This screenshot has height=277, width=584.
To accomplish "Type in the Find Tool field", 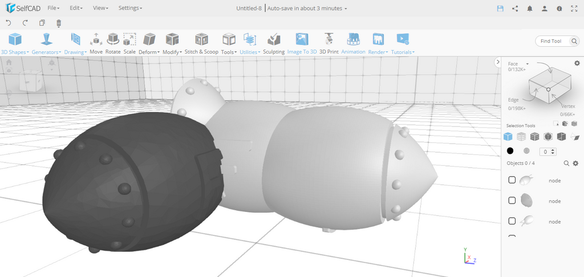I will [552, 41].
